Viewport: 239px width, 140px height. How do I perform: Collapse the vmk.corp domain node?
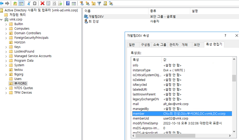[x=1, y=19]
